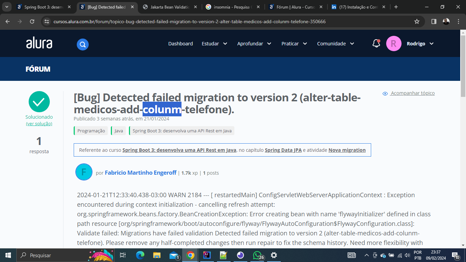Open the notification center icon
The width and height of the screenshot is (466, 262).
click(455, 255)
